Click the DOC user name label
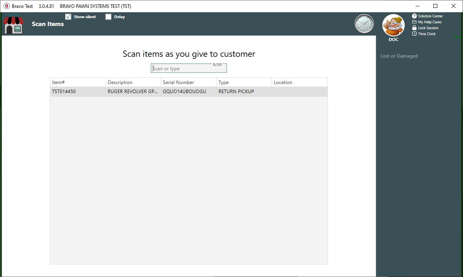 (x=393, y=39)
